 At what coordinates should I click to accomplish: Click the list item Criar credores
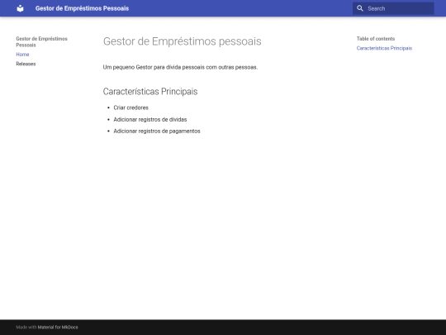coord(130,108)
